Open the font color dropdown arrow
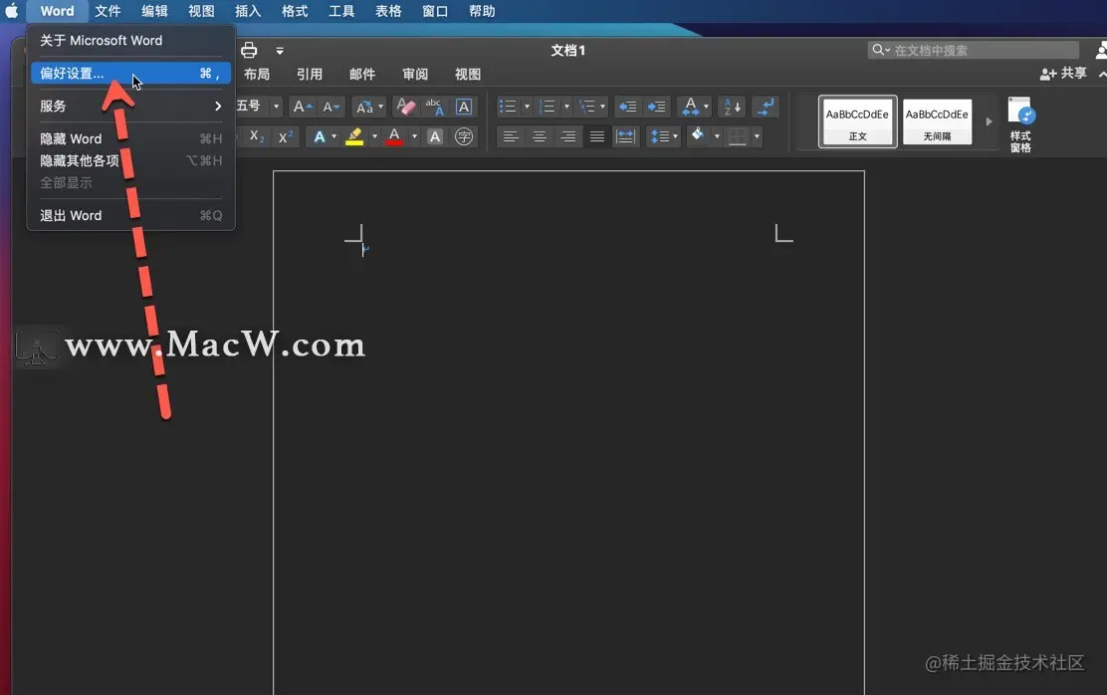The width and height of the screenshot is (1107, 695). [x=414, y=136]
